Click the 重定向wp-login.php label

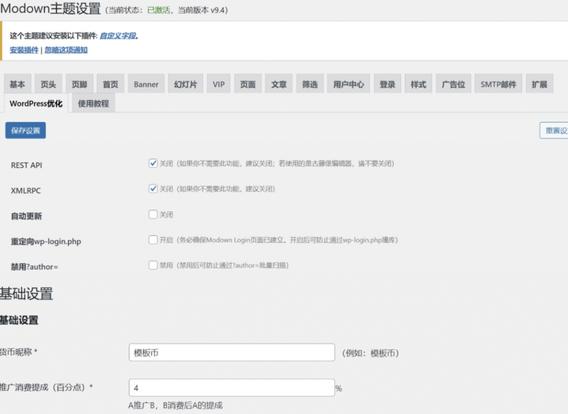coord(46,241)
